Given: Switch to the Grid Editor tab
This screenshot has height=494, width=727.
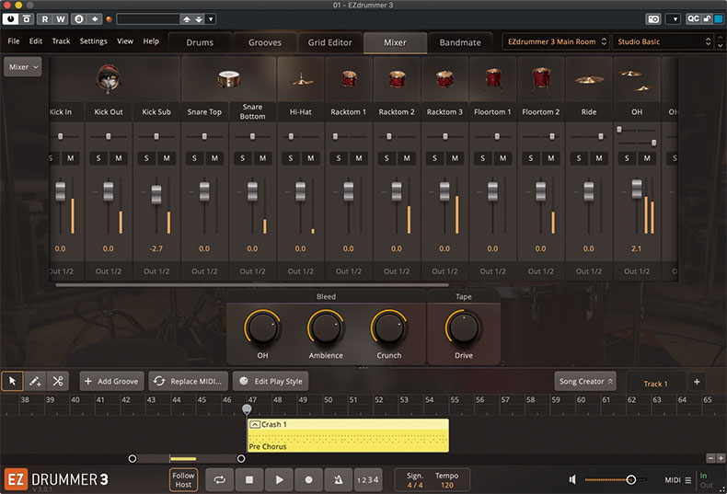Looking at the screenshot, I should click(329, 42).
